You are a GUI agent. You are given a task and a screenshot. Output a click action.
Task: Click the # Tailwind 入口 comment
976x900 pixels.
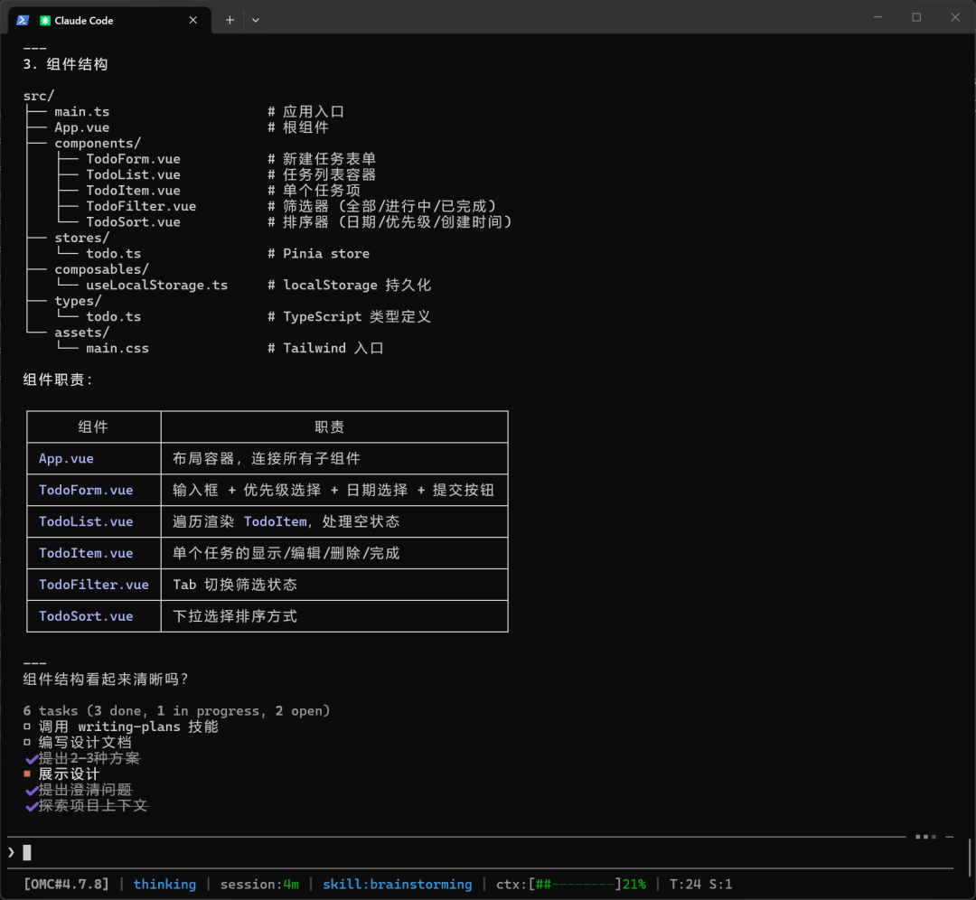pyautogui.click(x=325, y=349)
